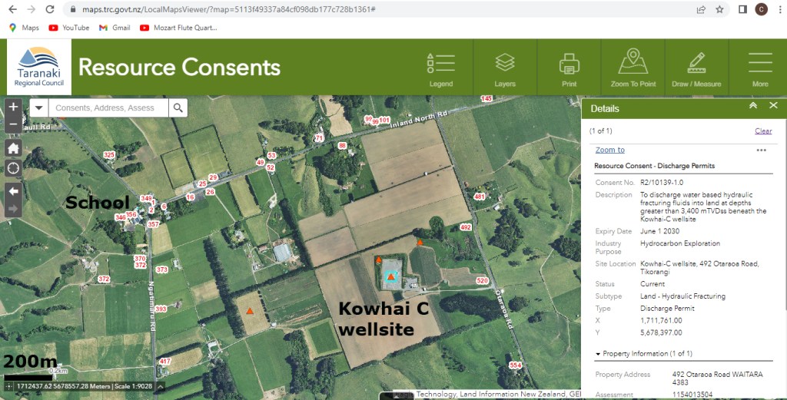Go to previous map extent
The image size is (787, 400).
click(13, 190)
